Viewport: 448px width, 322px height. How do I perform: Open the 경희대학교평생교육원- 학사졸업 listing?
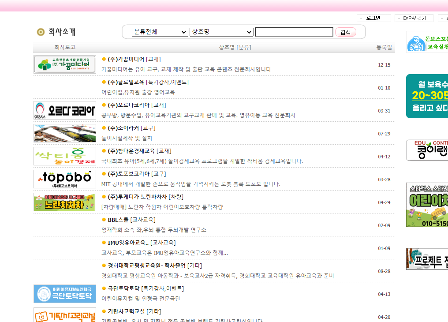155,266
